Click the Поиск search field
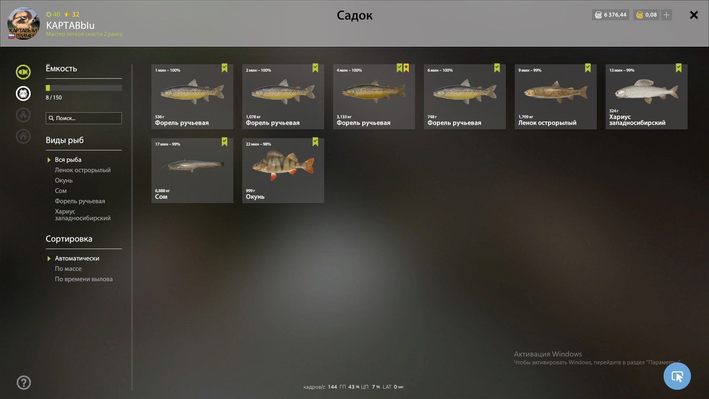Screen dimensions: 709x399 pos(83,118)
